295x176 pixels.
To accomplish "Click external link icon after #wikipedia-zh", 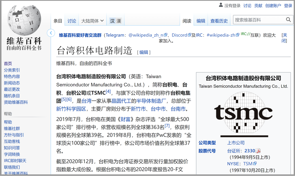I will pos(238,35).
